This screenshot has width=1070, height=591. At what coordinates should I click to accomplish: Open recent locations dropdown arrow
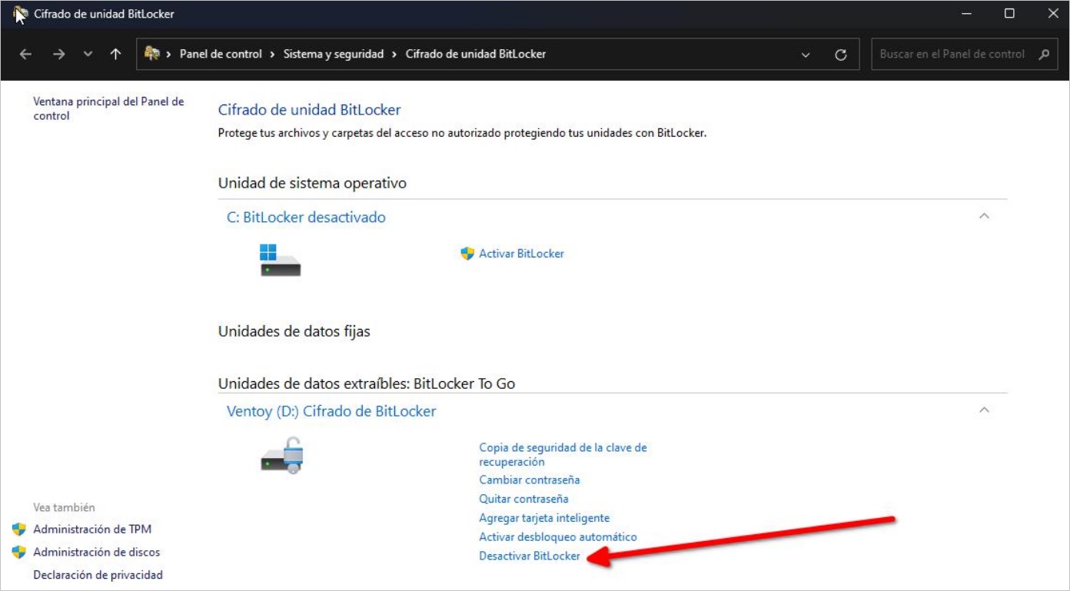[88, 55]
